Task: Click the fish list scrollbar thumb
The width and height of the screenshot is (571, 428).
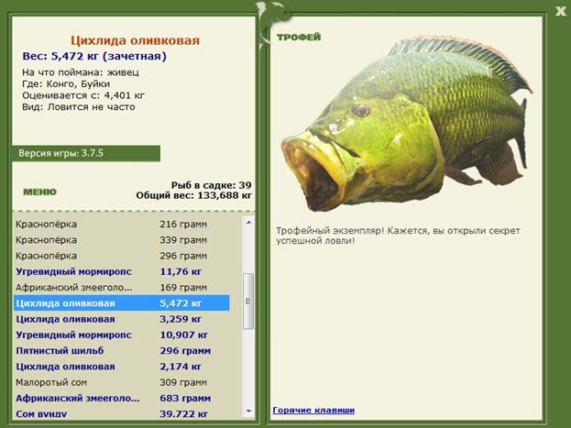Action: tap(248, 302)
